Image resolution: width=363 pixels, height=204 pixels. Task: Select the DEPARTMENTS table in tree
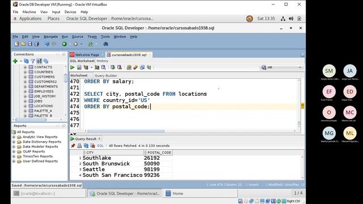[x=46, y=87]
